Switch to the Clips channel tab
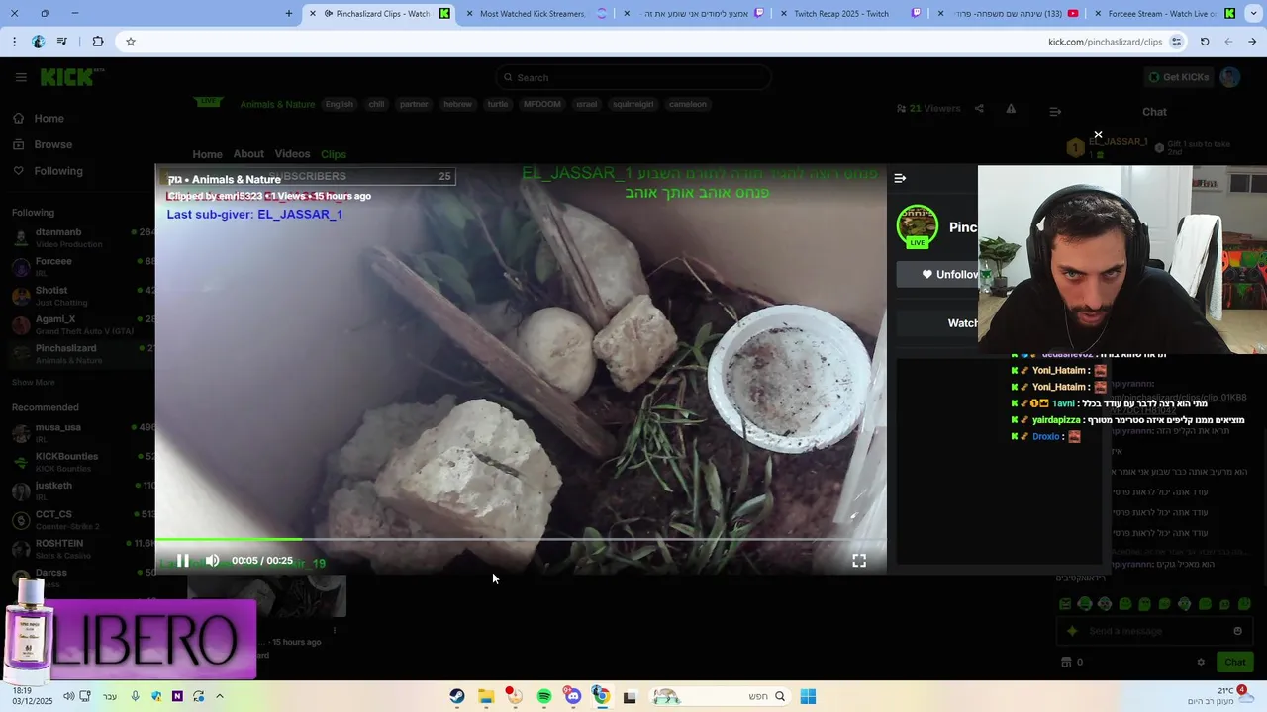 pyautogui.click(x=334, y=154)
